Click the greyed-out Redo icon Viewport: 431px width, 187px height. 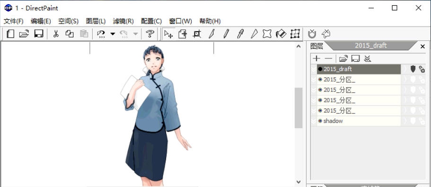123,34
